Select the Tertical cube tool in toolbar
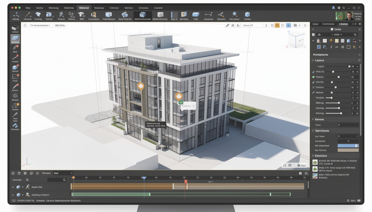This screenshot has height=212, width=372. 49,16
